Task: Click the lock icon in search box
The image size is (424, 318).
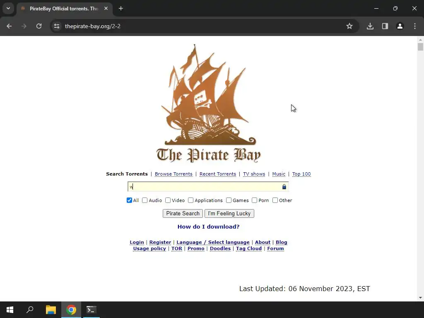Action: coord(284,187)
